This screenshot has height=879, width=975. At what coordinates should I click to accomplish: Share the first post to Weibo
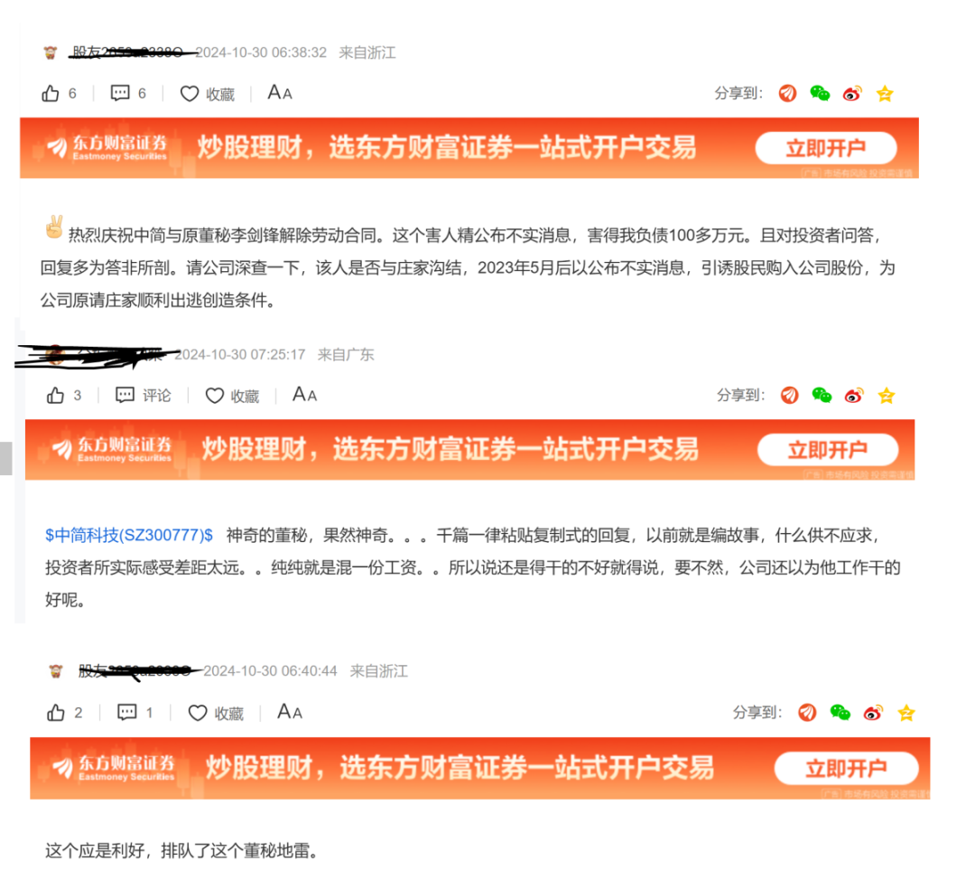(x=852, y=94)
